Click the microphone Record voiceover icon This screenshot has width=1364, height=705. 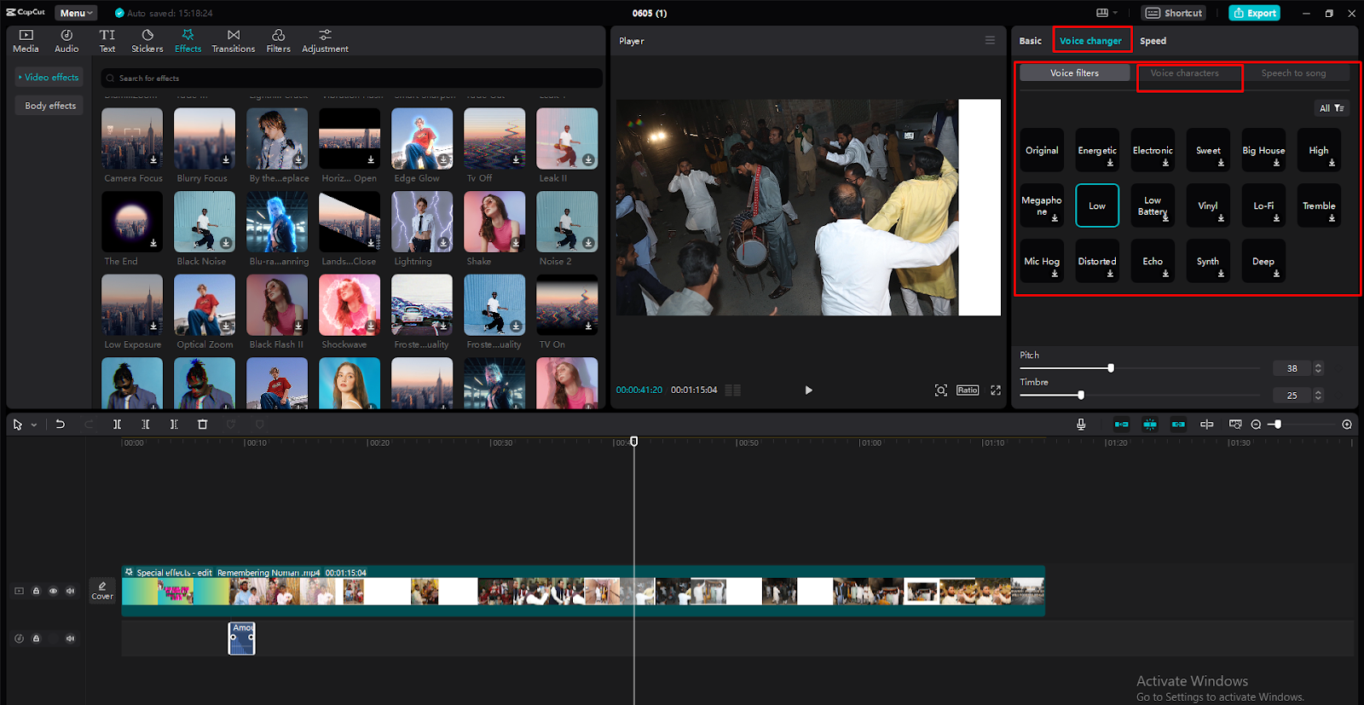coord(1081,424)
